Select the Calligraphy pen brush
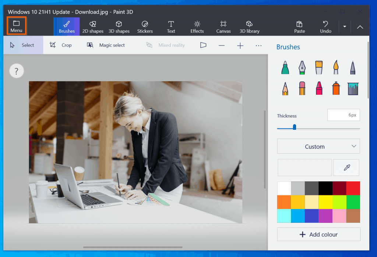Image resolution: width=377 pixels, height=257 pixels. pos(302,67)
